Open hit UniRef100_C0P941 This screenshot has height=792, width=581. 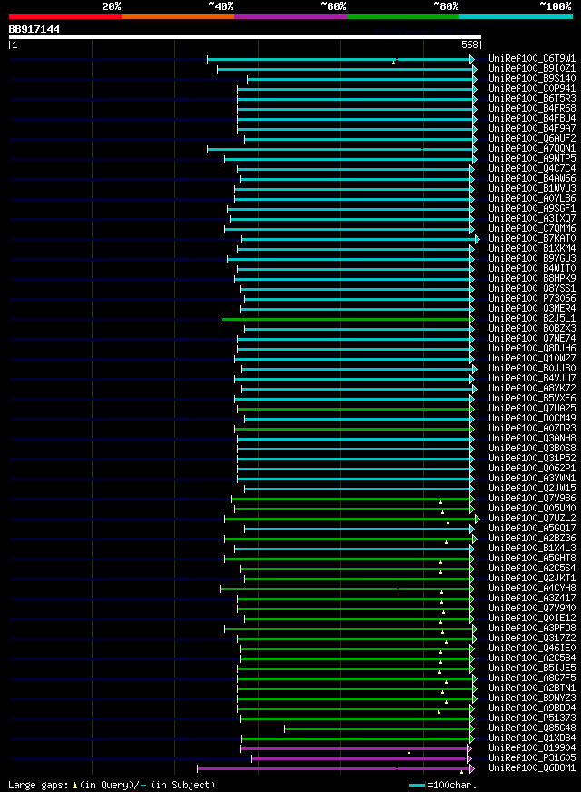click(x=532, y=89)
